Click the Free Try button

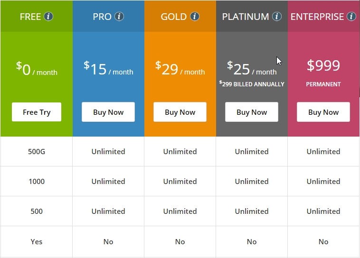point(37,112)
